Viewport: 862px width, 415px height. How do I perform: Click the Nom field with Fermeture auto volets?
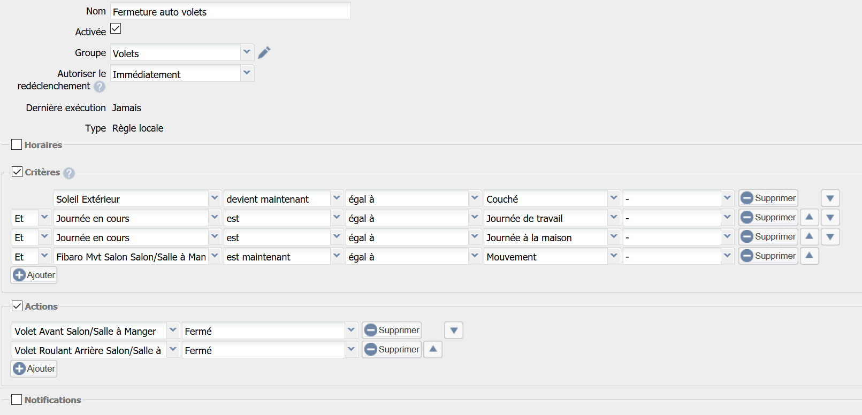coord(230,12)
